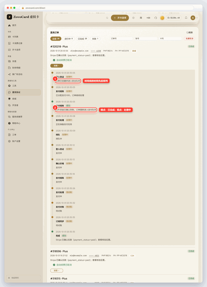The height and width of the screenshot is (287, 207).
Task: Click 已完成 status badge of #318596
Action: tap(191, 251)
